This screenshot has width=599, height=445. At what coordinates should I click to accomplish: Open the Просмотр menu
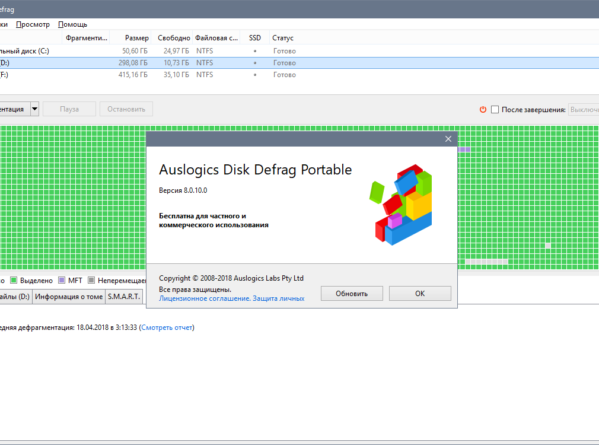click(x=33, y=24)
